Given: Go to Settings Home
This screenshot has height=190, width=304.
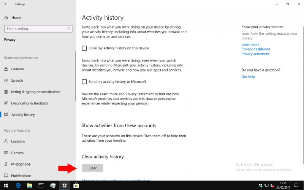Looking at the screenshot, I should point(16,17).
